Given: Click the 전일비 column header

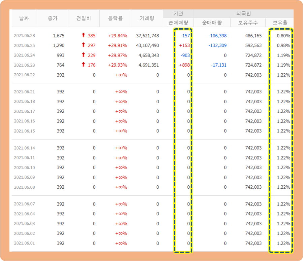Looking at the screenshot, I should click(84, 18).
